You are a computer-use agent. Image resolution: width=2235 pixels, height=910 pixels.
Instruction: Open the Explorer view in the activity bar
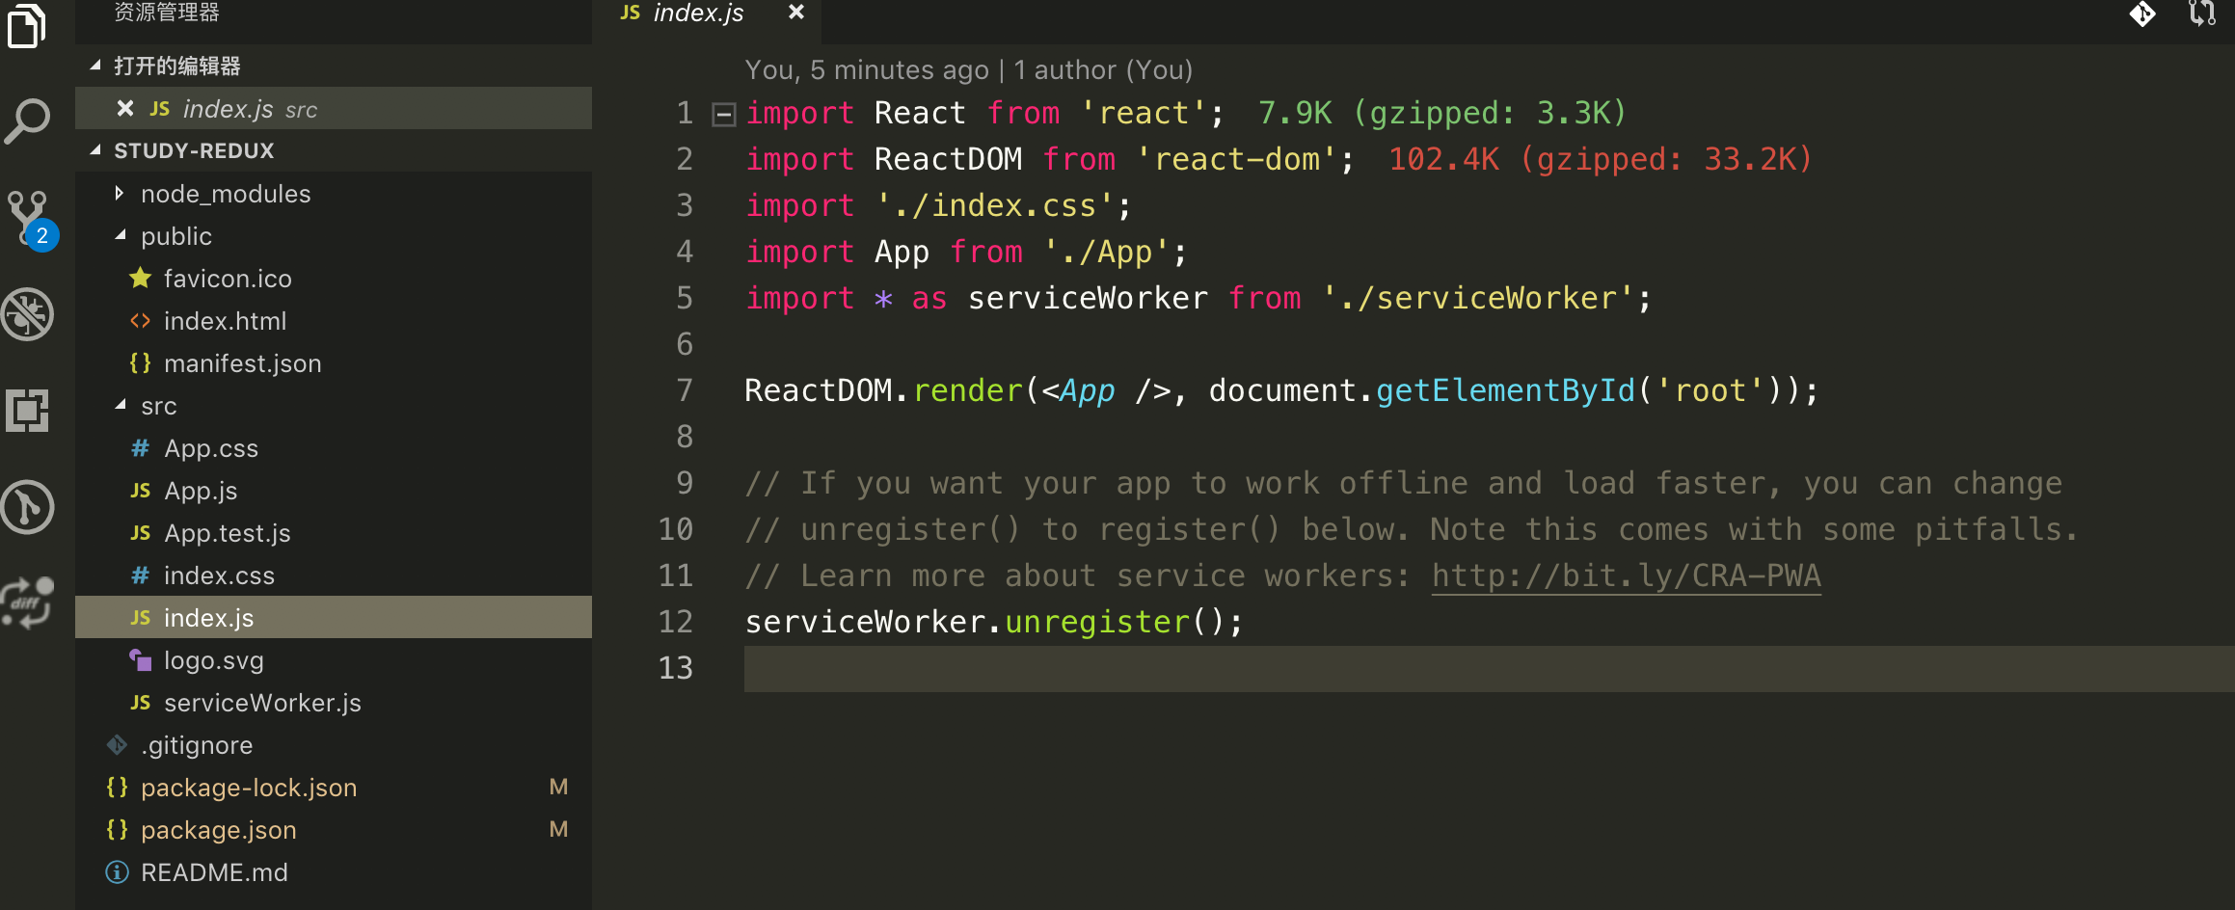click(29, 26)
